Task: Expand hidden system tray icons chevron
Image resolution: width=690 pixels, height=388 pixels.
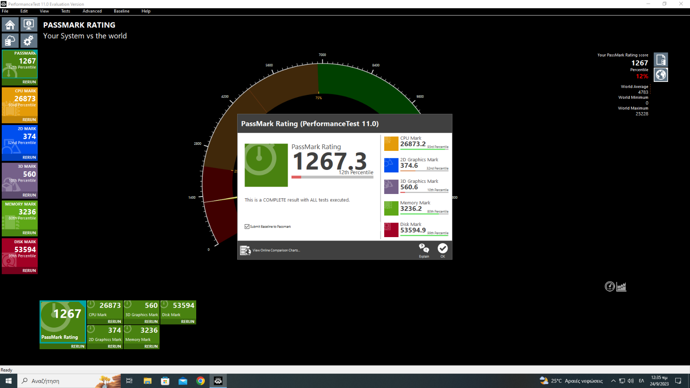Action: [613, 381]
